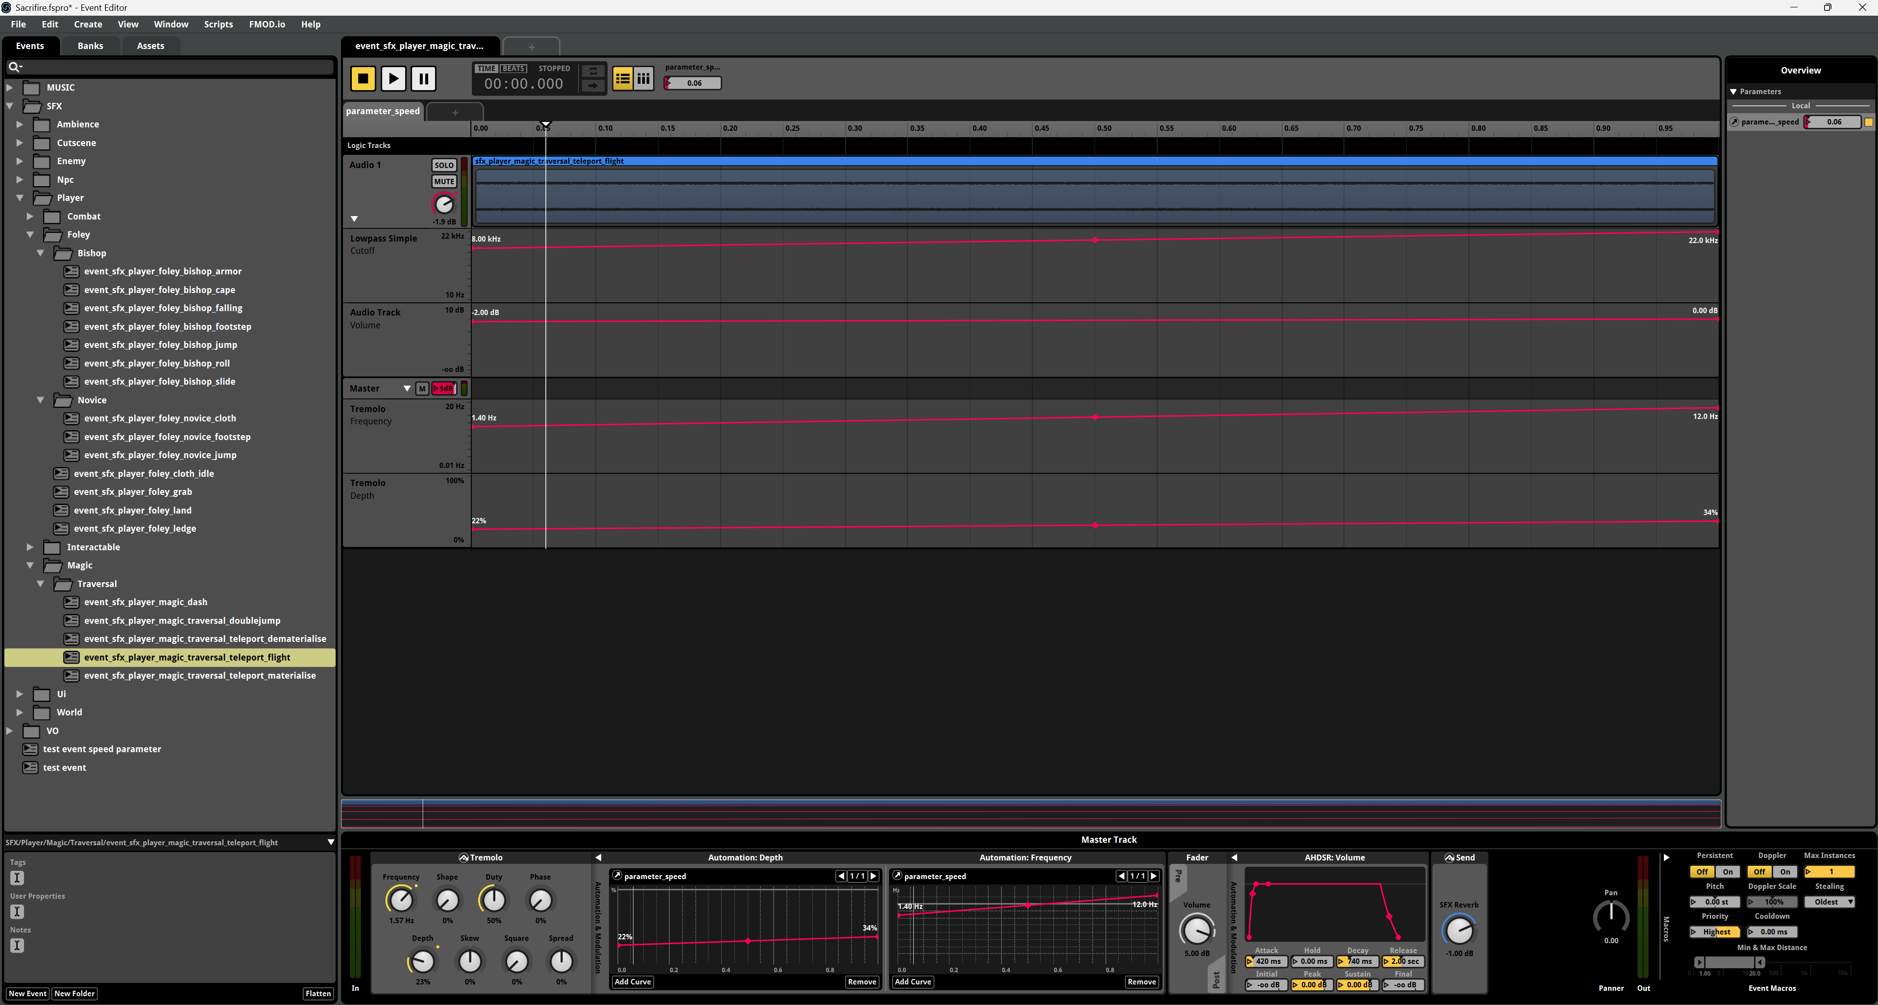Screen dimensions: 1878x1005
Task: Expand the MUSIC folder
Action: 9,88
